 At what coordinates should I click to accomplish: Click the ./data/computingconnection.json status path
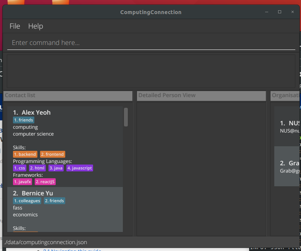(46, 242)
